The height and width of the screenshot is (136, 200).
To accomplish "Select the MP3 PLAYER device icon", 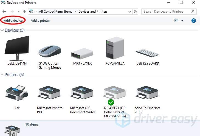I will coord(82,54).
